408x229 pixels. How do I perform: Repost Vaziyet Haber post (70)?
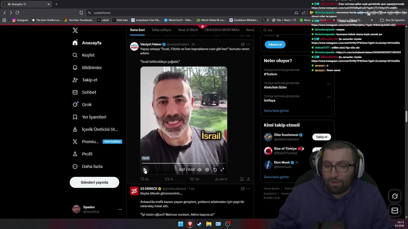point(169,179)
